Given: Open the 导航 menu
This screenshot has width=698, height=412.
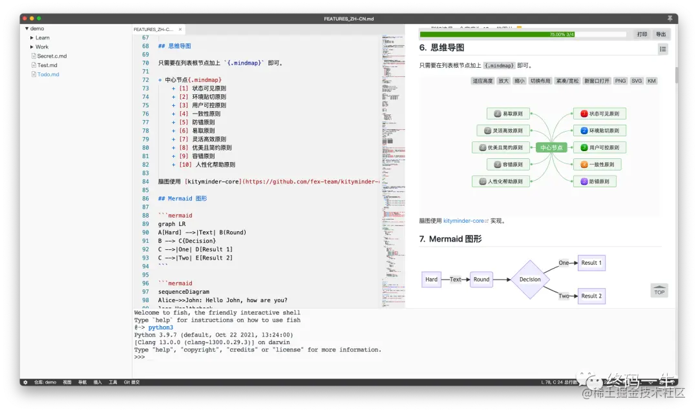Looking at the screenshot, I should [x=82, y=382].
